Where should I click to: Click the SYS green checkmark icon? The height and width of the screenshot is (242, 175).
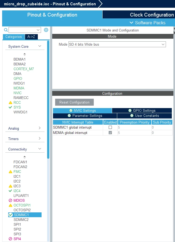pos(10,107)
